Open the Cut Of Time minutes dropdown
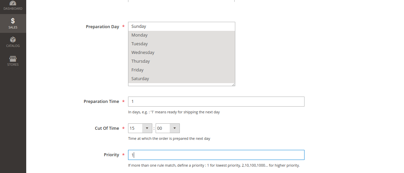Screen dimensions: 404x173 click(x=167, y=128)
